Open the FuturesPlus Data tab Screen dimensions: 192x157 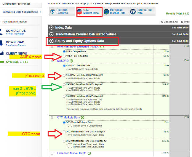pyautogui.click(x=143, y=11)
